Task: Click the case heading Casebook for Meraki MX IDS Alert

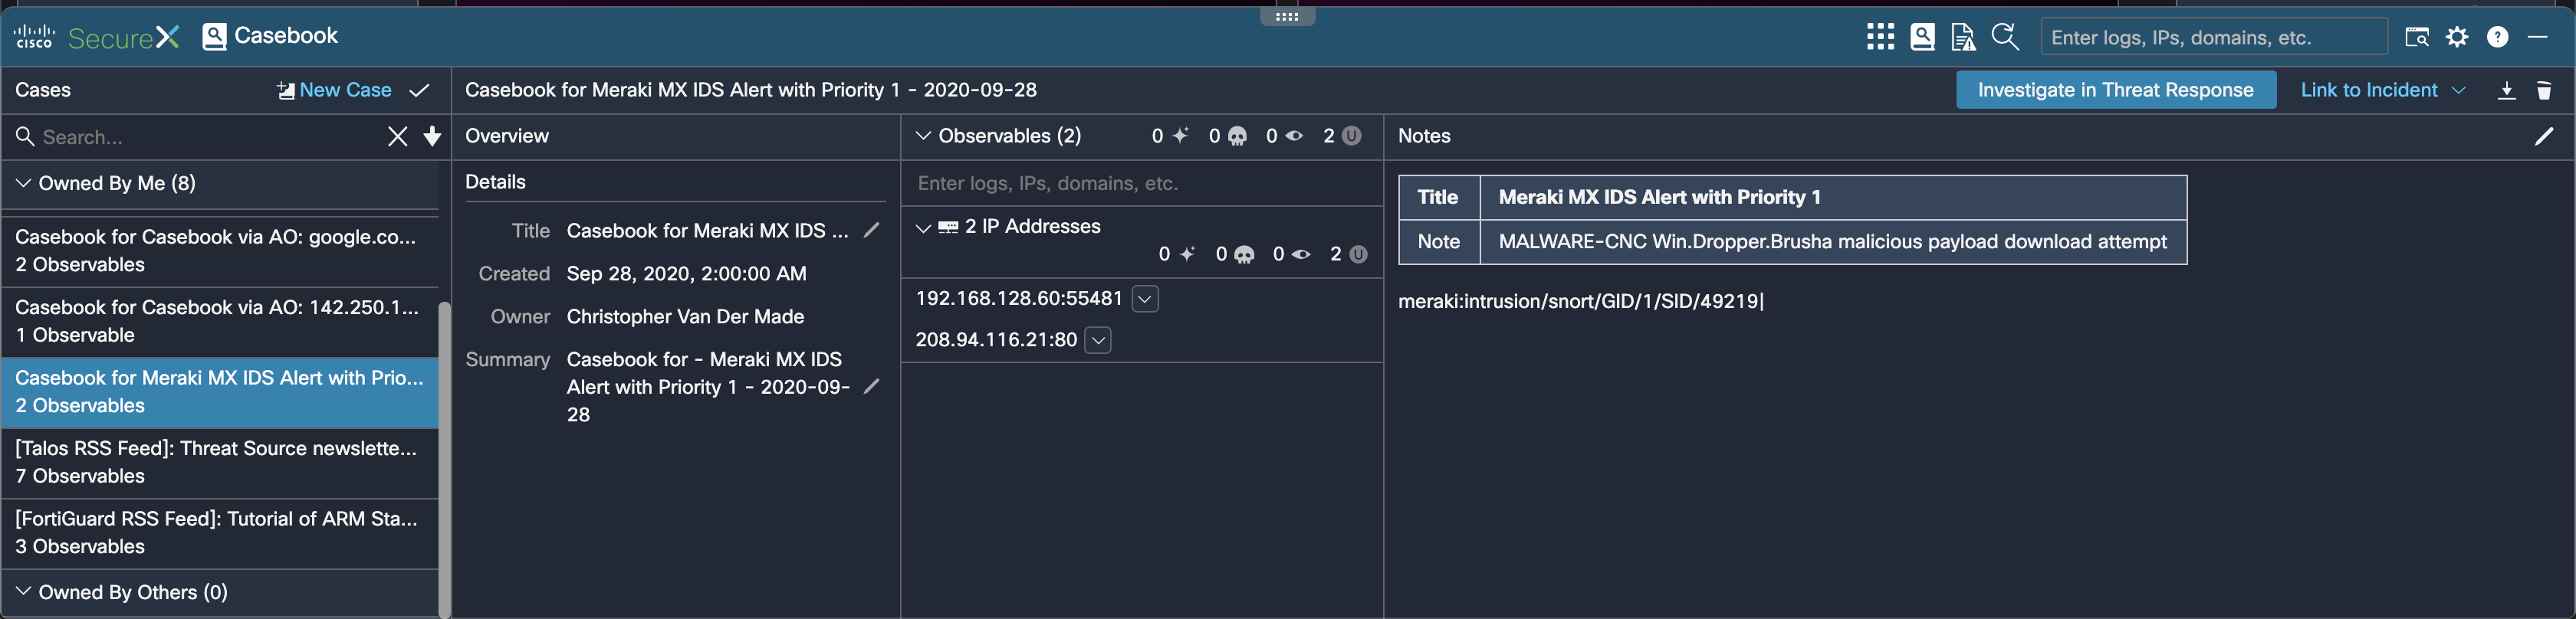Action: [x=750, y=90]
